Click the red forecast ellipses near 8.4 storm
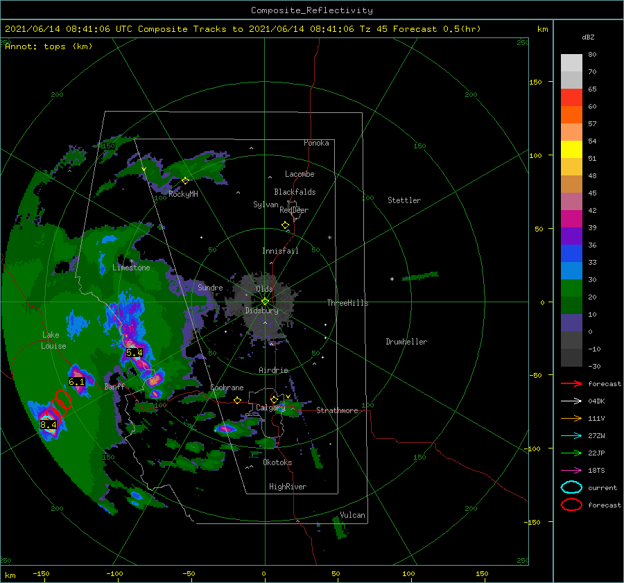624x583 pixels. (59, 403)
